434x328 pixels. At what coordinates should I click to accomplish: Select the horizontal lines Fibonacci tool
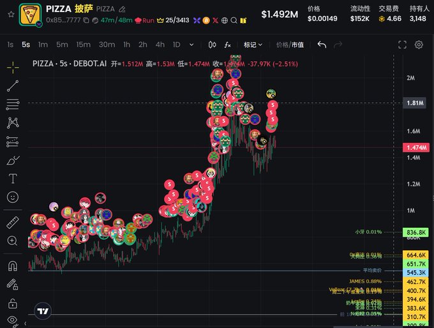[13, 105]
